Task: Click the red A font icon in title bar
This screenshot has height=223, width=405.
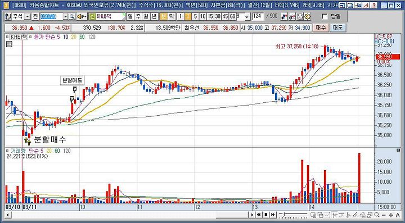Action: tap(366, 5)
